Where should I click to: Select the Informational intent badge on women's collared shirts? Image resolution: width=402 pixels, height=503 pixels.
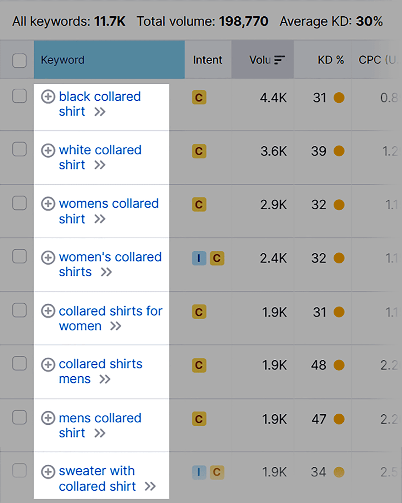tap(199, 258)
